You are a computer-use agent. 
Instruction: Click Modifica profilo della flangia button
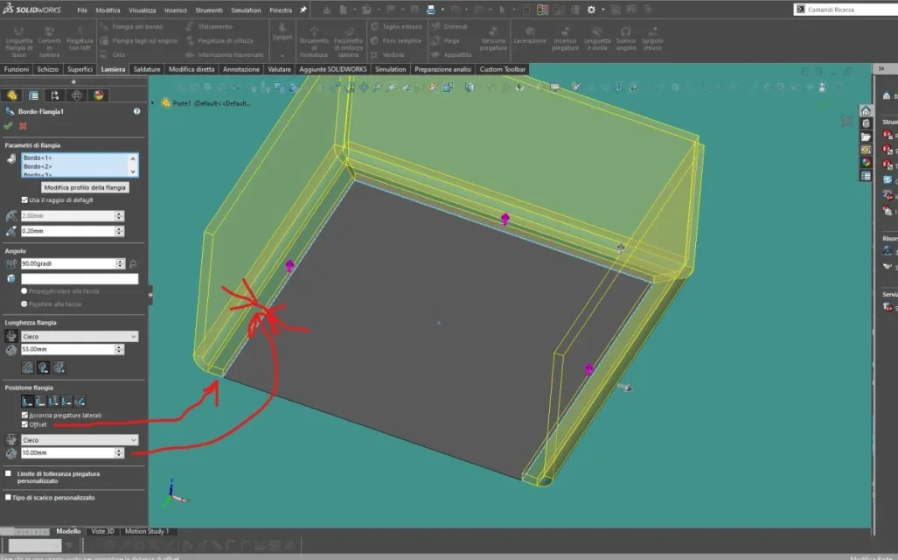pyautogui.click(x=85, y=187)
